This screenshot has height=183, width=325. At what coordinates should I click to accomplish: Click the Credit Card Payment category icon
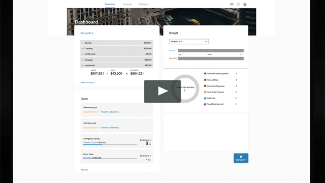(x=205, y=92)
